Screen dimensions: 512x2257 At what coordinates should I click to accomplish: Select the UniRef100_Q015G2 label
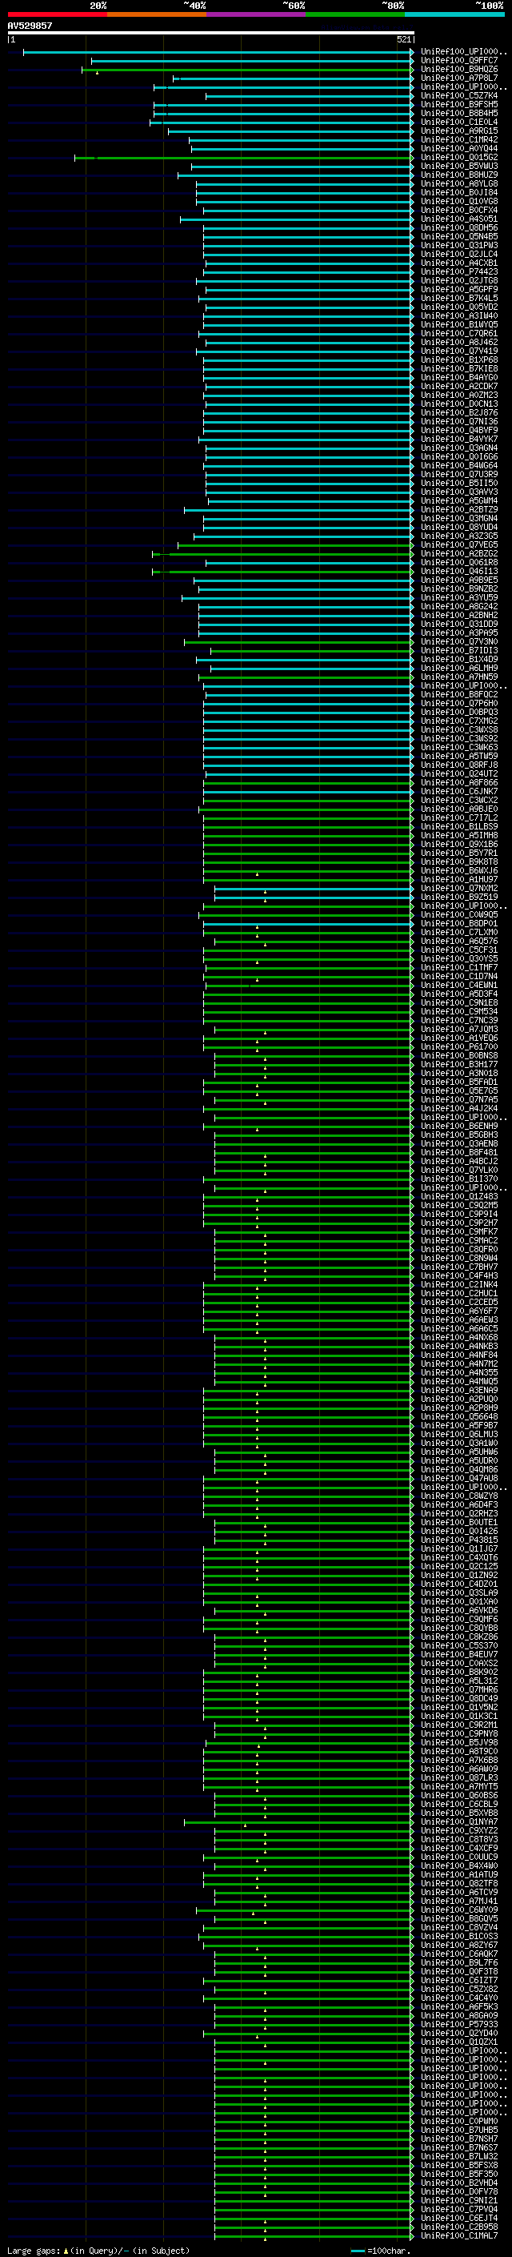(x=459, y=158)
